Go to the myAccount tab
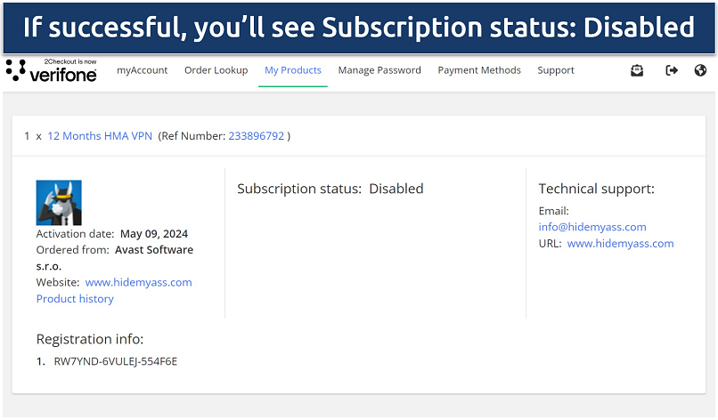Viewport: 718px width, 420px height. 143,70
